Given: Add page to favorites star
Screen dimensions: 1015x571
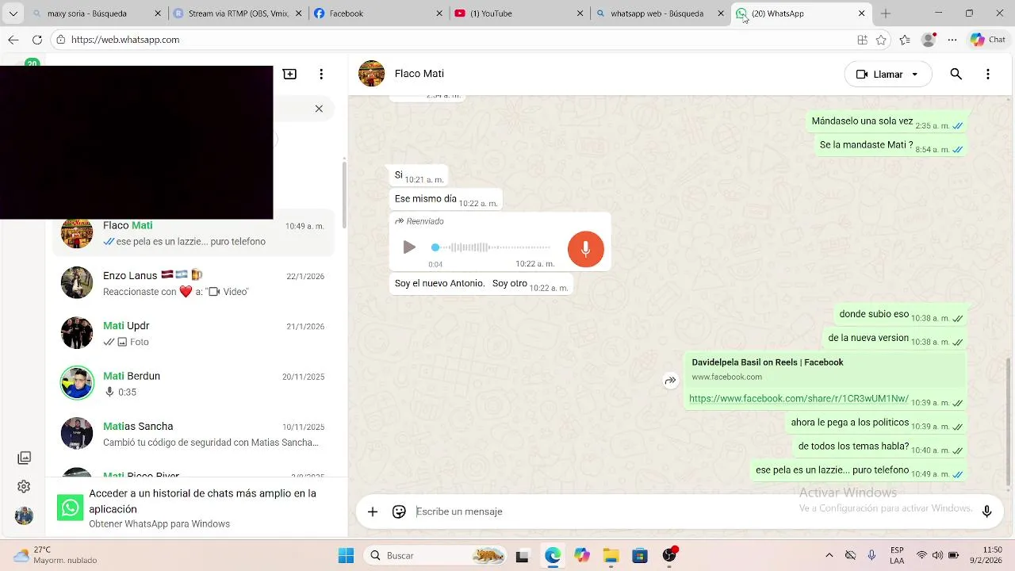Looking at the screenshot, I should point(882,40).
